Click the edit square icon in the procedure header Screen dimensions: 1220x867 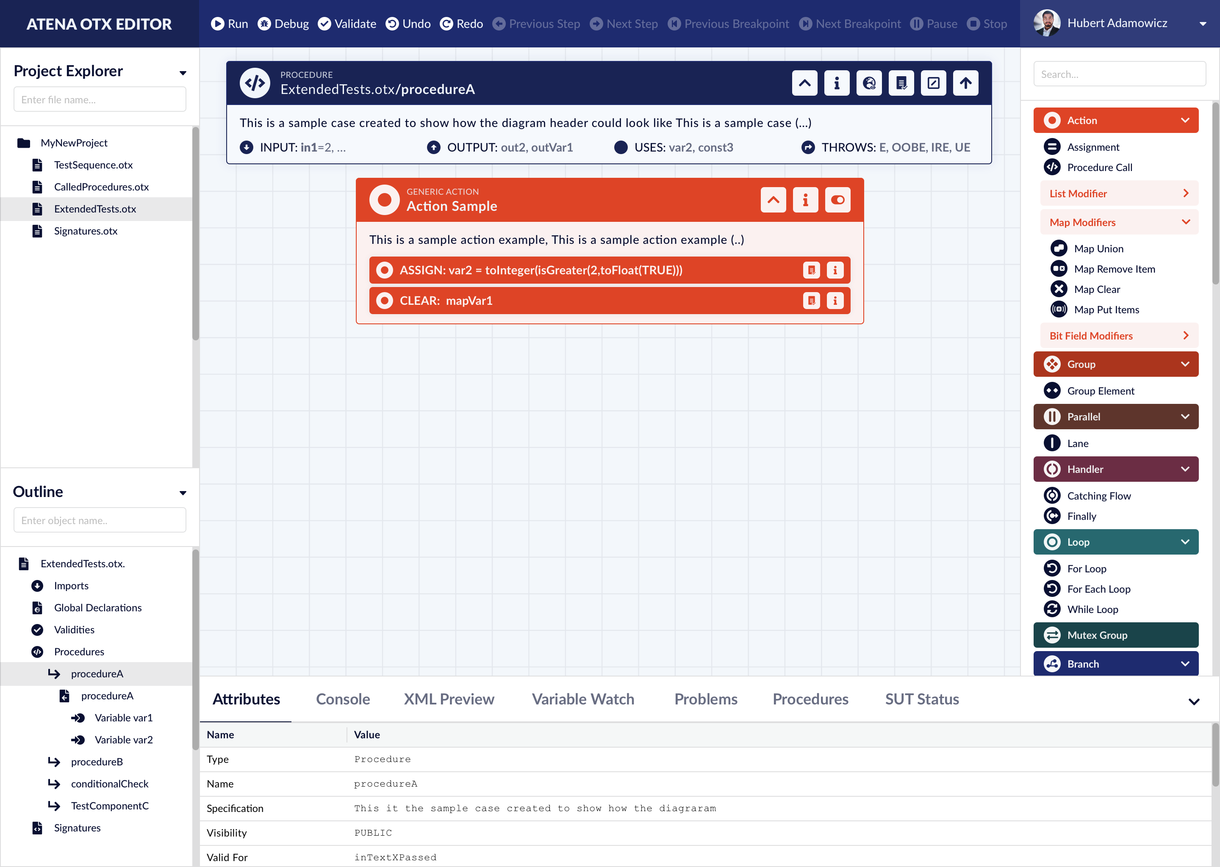pos(933,83)
